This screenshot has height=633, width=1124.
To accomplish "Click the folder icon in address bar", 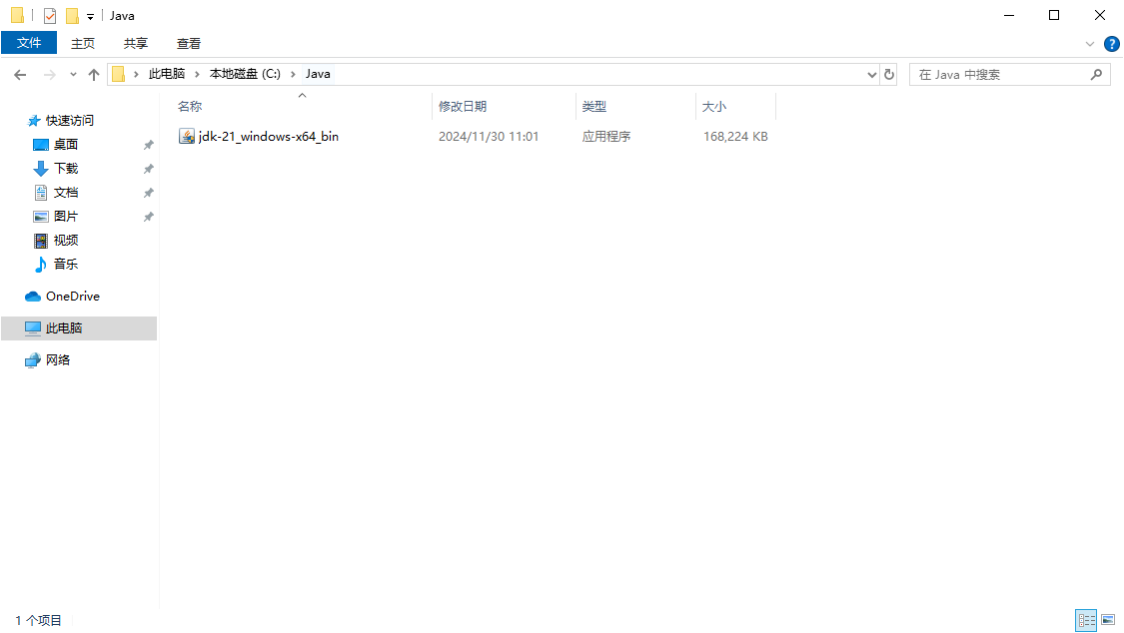I will tap(119, 74).
